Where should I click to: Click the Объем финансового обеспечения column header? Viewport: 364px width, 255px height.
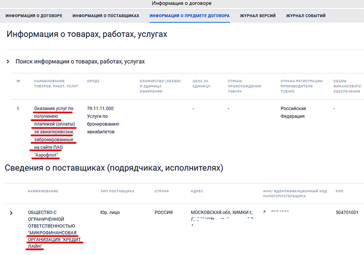(x=347, y=86)
